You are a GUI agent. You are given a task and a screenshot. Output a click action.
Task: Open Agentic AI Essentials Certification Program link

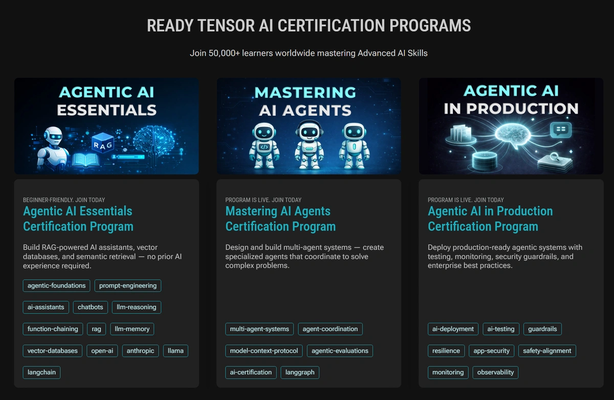coord(78,219)
